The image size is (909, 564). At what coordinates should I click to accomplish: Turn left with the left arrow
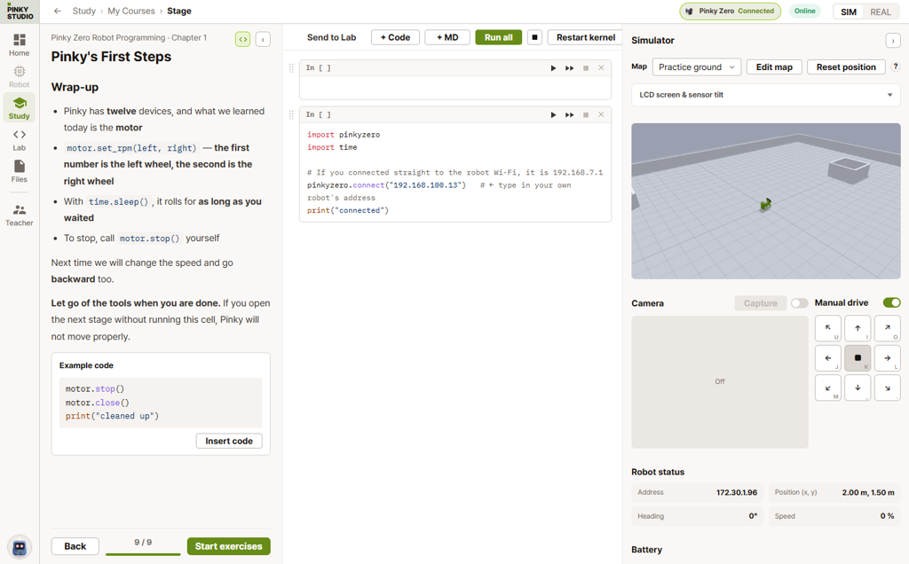828,358
